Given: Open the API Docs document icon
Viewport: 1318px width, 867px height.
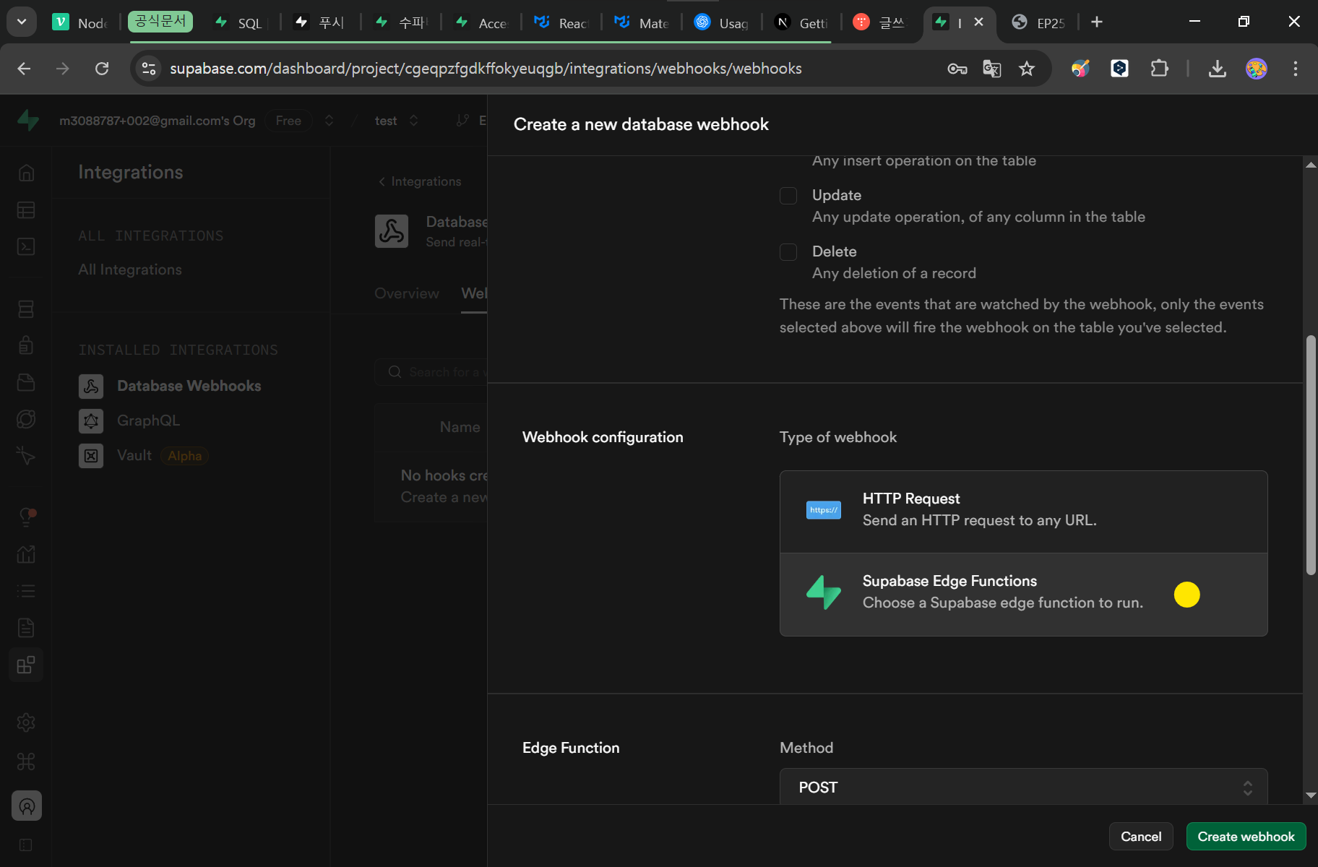Looking at the screenshot, I should (26, 628).
